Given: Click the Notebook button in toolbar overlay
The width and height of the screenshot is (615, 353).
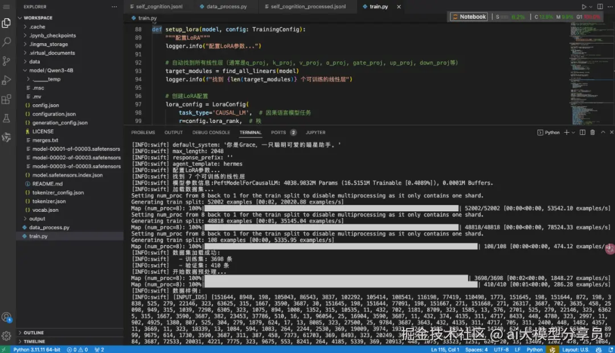Looking at the screenshot, I should (x=469, y=17).
